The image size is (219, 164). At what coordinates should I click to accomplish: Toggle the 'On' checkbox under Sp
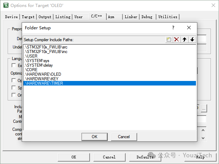[14, 95]
